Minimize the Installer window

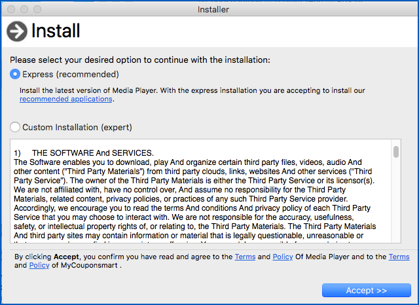[x=26, y=9]
